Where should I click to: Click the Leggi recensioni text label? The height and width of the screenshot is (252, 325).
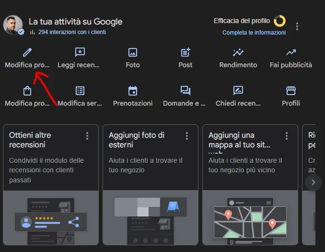(x=79, y=65)
